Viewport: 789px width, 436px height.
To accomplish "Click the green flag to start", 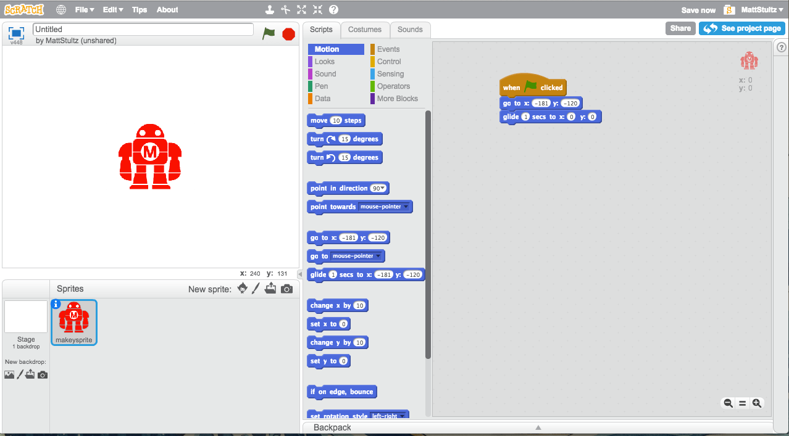I will pos(269,34).
